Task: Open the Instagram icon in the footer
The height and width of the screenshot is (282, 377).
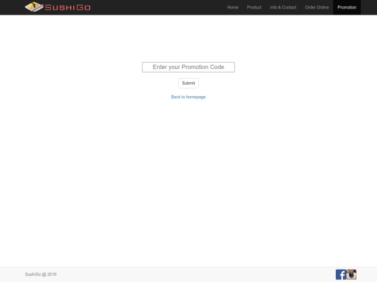Action: 351,274
